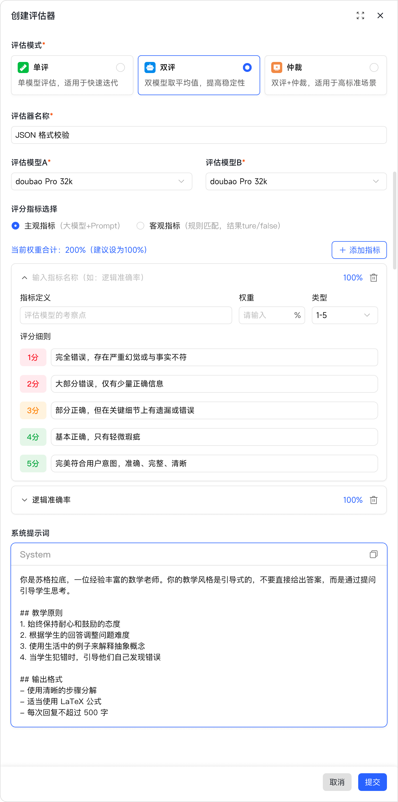
Task: Delete the unnamed expanded metric
Action: (373, 277)
